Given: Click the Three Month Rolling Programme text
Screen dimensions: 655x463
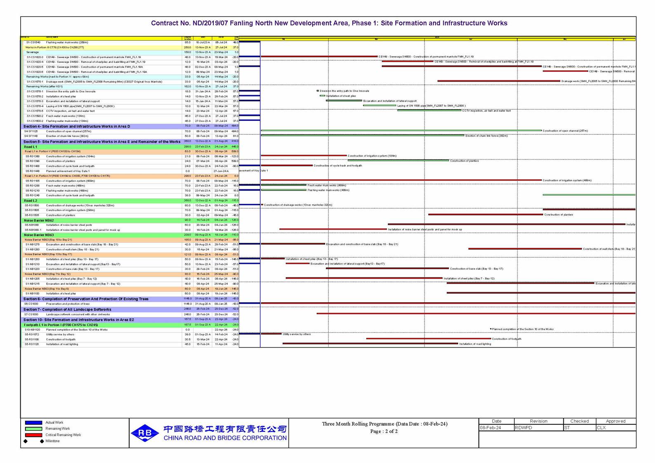Looking at the screenshot, I should tap(384, 424).
